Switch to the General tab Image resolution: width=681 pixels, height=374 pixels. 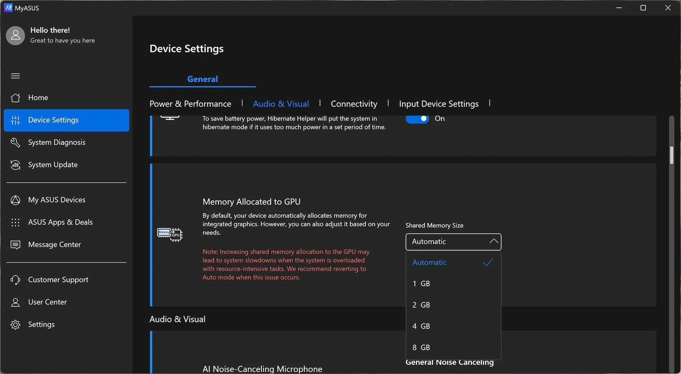tap(203, 79)
